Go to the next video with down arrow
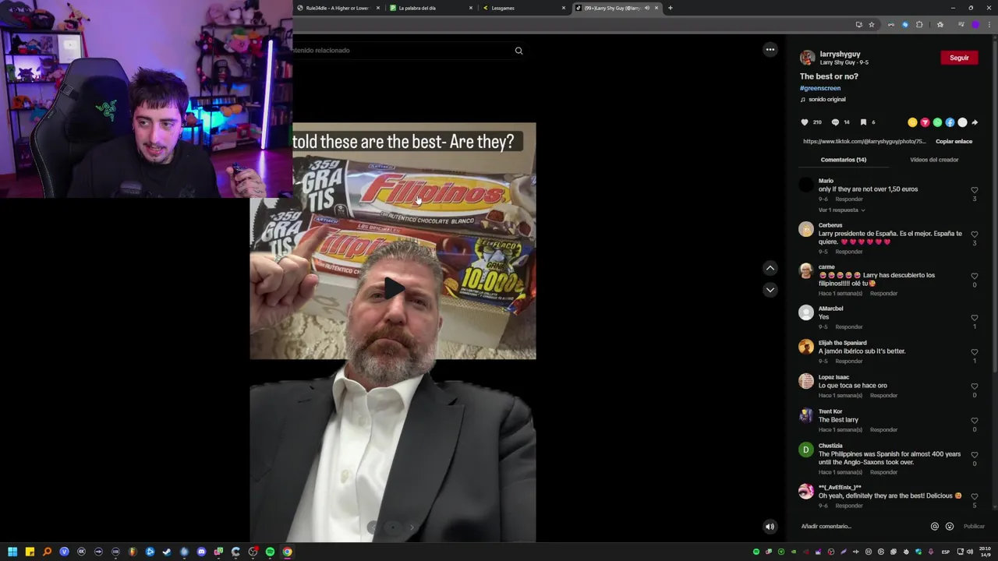The width and height of the screenshot is (998, 561). tap(770, 290)
